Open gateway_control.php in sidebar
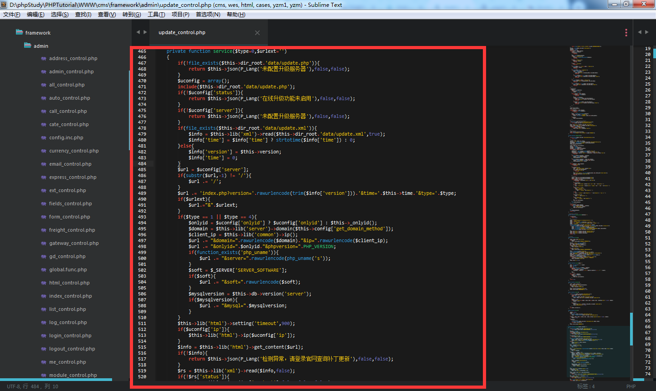Image resolution: width=656 pixels, height=391 pixels. (x=74, y=243)
